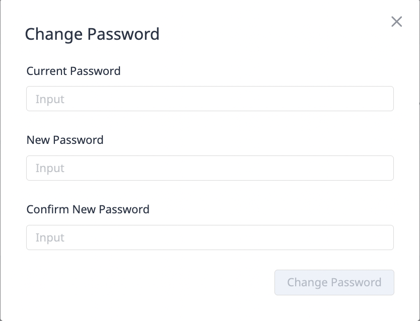Activate the field to re-enter new password
420x321 pixels.
pos(209,237)
